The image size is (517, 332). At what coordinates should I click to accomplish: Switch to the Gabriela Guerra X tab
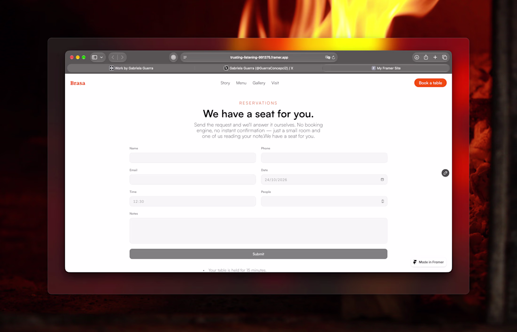coord(258,68)
